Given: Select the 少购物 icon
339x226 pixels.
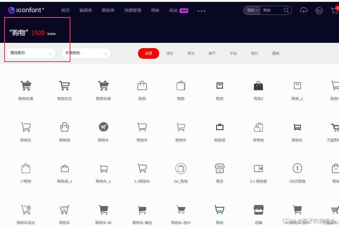Looking at the screenshot, I should coord(26,168).
